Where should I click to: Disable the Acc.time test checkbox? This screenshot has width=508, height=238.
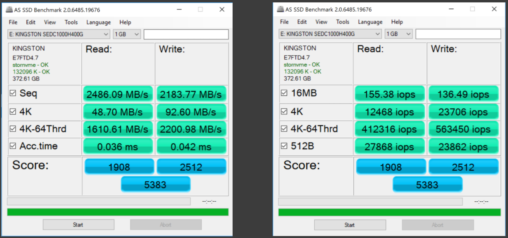pyautogui.click(x=13, y=146)
